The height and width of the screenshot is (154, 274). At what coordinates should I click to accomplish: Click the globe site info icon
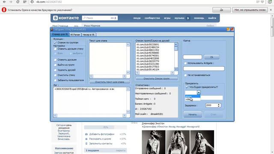click(x=32, y=2)
